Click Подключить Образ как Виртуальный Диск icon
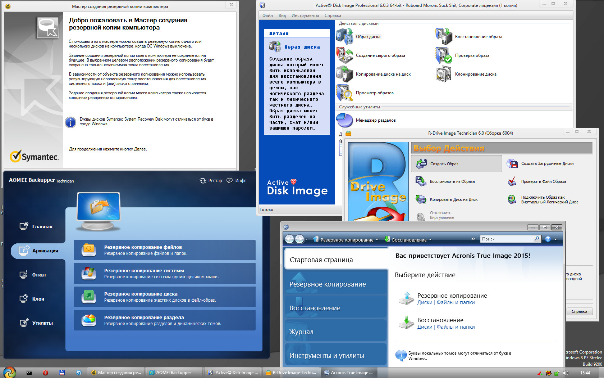Viewport: 604px width, 378px height. click(x=512, y=199)
